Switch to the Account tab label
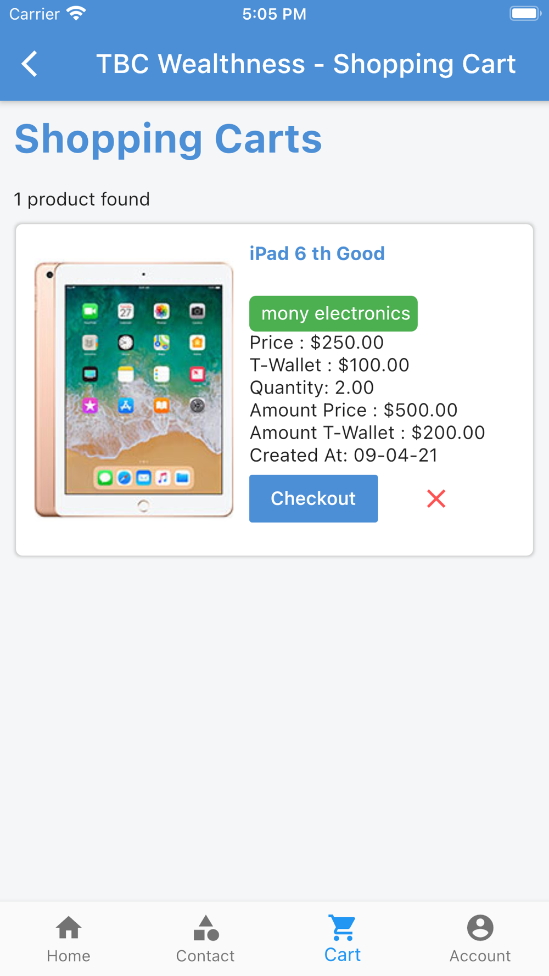The height and width of the screenshot is (976, 549). [480, 956]
